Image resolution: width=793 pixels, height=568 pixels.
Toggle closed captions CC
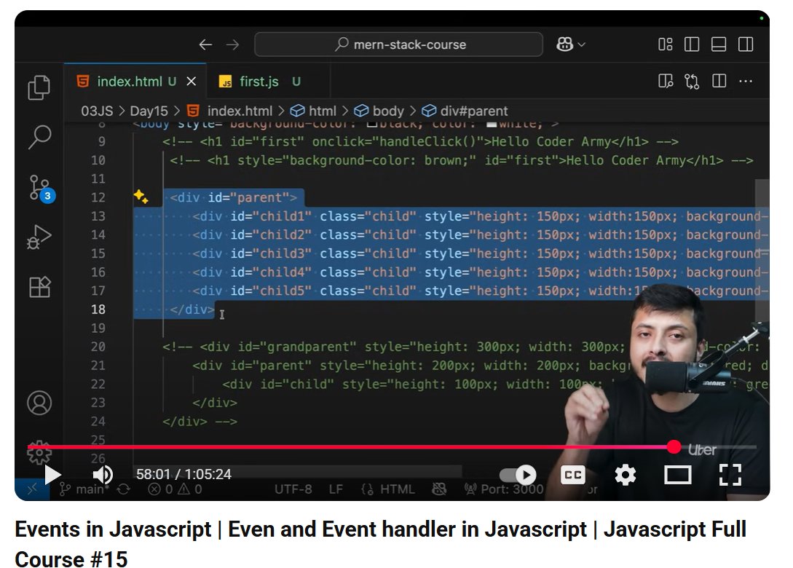point(573,475)
